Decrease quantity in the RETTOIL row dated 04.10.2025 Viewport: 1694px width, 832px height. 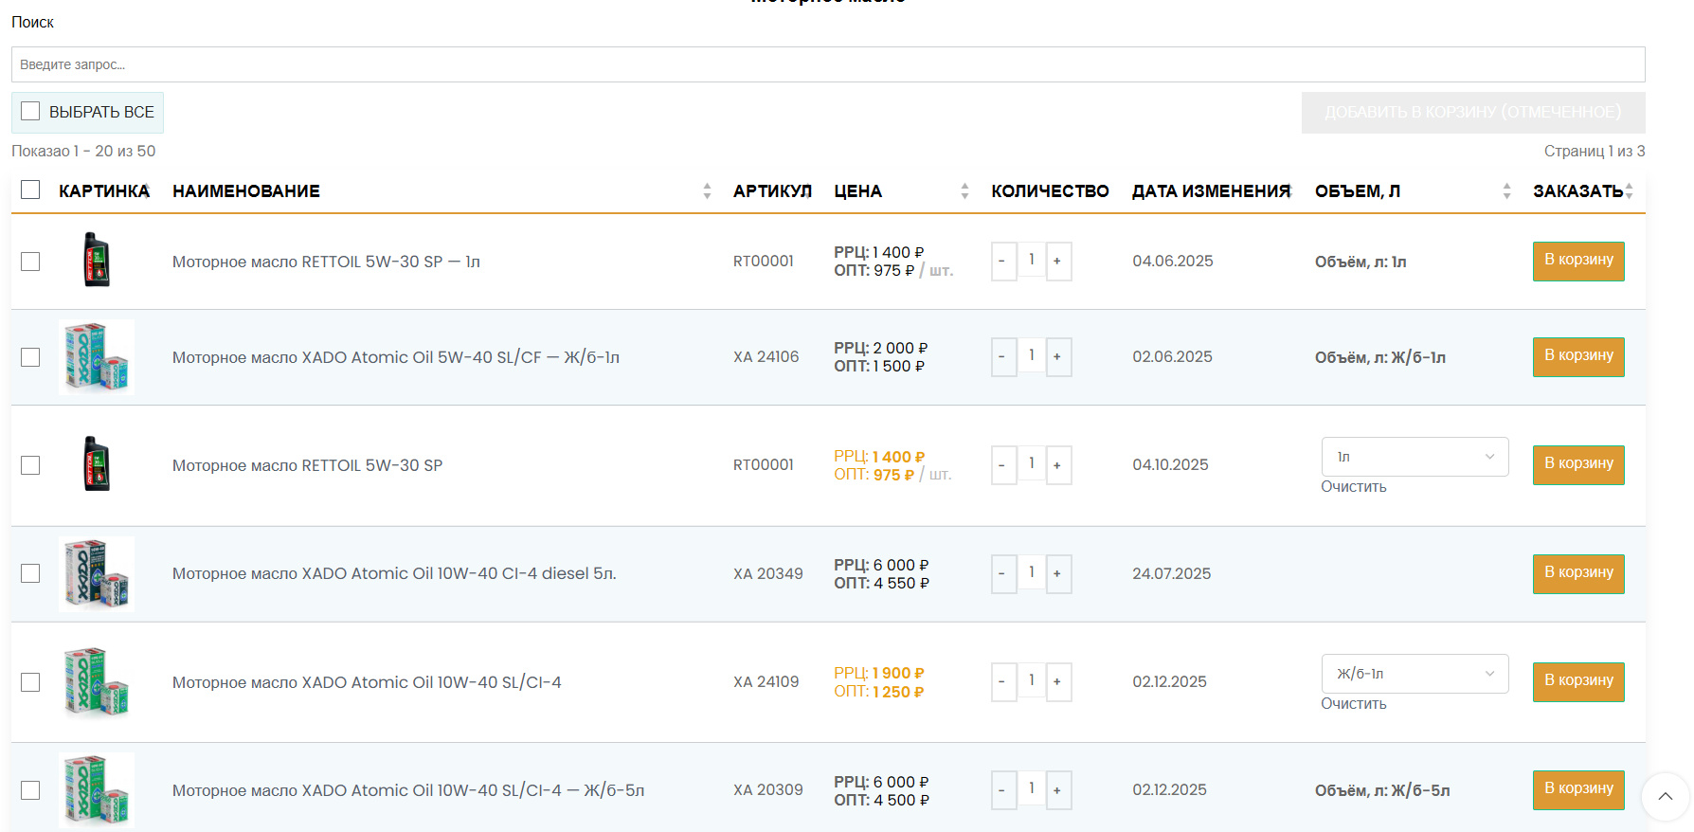(1003, 465)
